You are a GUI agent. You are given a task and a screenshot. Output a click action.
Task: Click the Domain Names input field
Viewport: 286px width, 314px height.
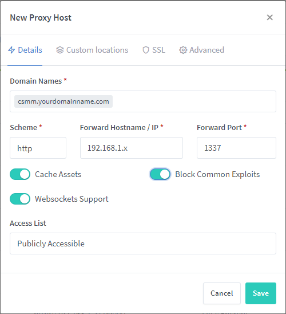coord(143,101)
